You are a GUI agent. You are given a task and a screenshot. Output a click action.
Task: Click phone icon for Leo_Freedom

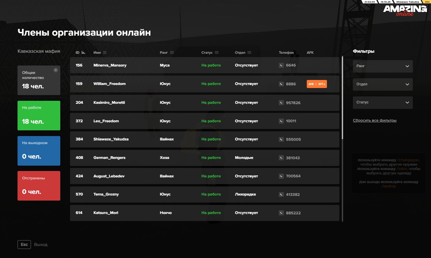(281, 121)
